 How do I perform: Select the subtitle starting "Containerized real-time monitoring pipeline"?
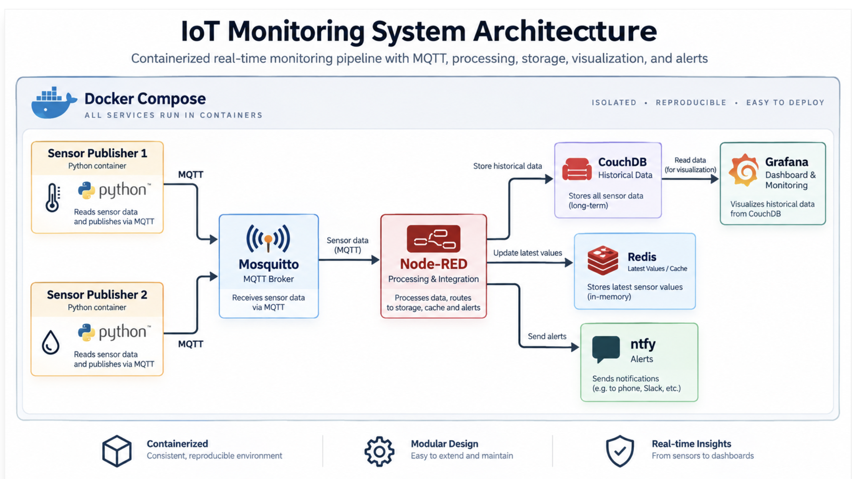coord(420,58)
